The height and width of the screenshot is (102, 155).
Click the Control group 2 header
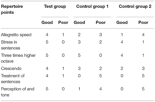pyautogui.click(x=135, y=7)
